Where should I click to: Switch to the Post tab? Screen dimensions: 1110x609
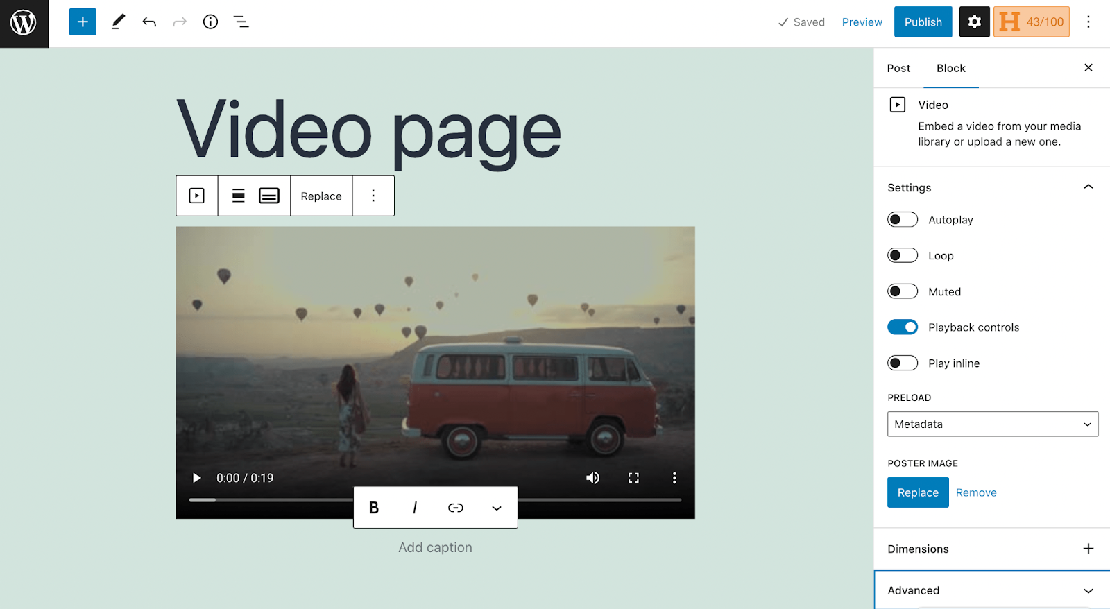[x=898, y=68]
